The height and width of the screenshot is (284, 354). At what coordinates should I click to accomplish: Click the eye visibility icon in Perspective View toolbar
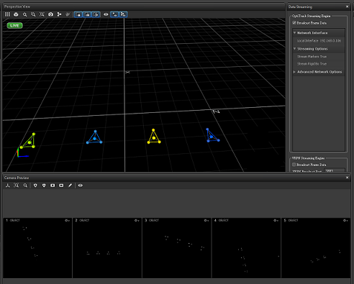[106, 14]
